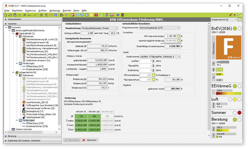248x149 pixels.
Task: Open the Werkzeuge menu
Action: [55, 10]
